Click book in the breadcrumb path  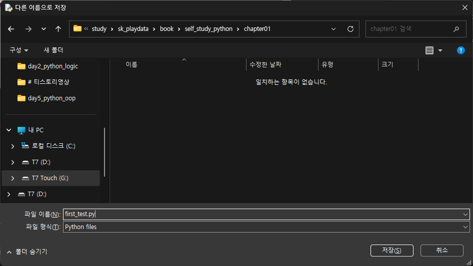[166, 29]
